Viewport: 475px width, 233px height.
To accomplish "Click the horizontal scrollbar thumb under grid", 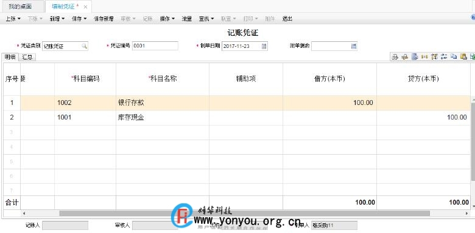I will pyautogui.click(x=244, y=214).
